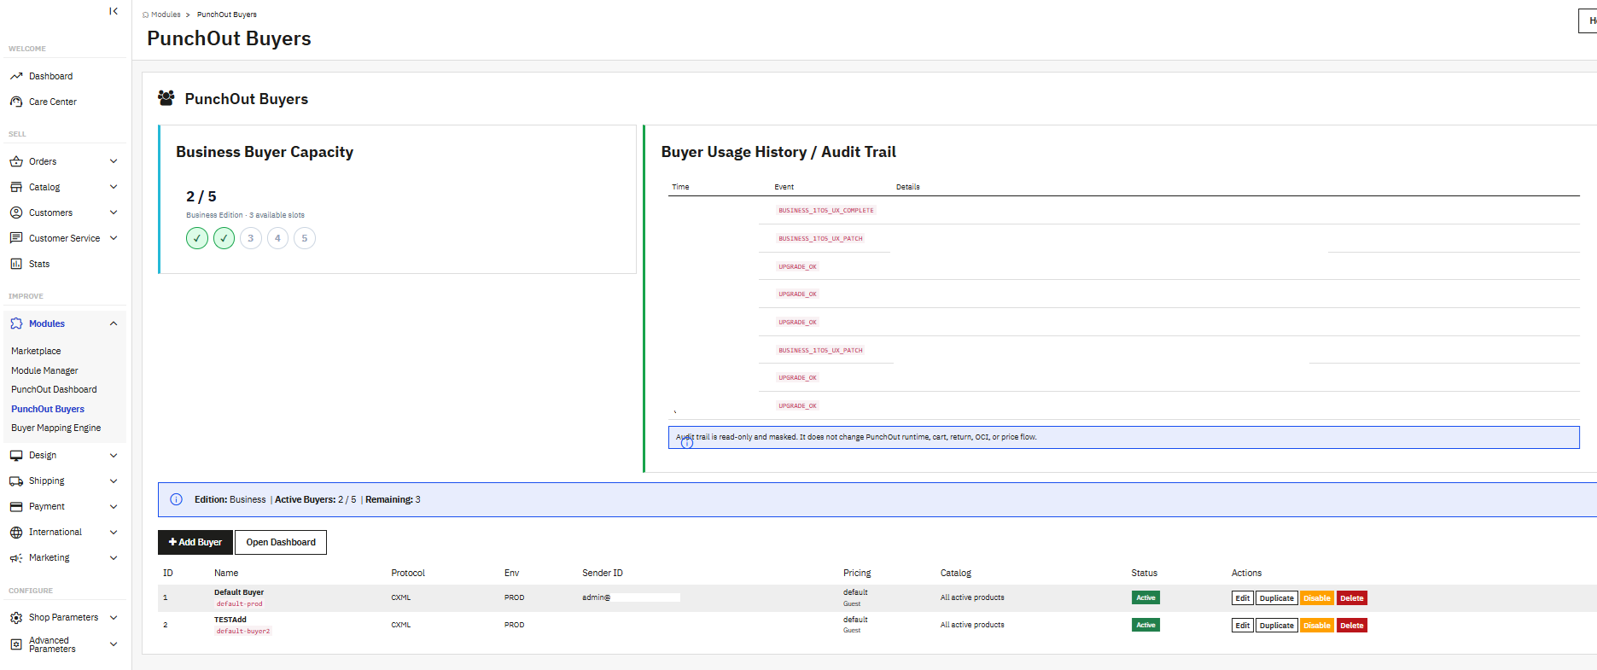Click capacity slot circle 5
The image size is (1597, 670).
305,238
